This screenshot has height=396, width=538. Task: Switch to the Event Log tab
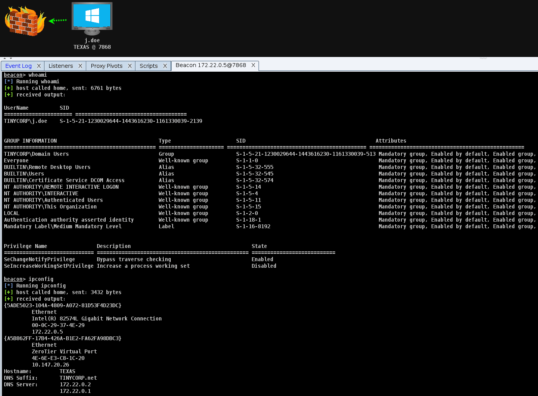[18, 65]
